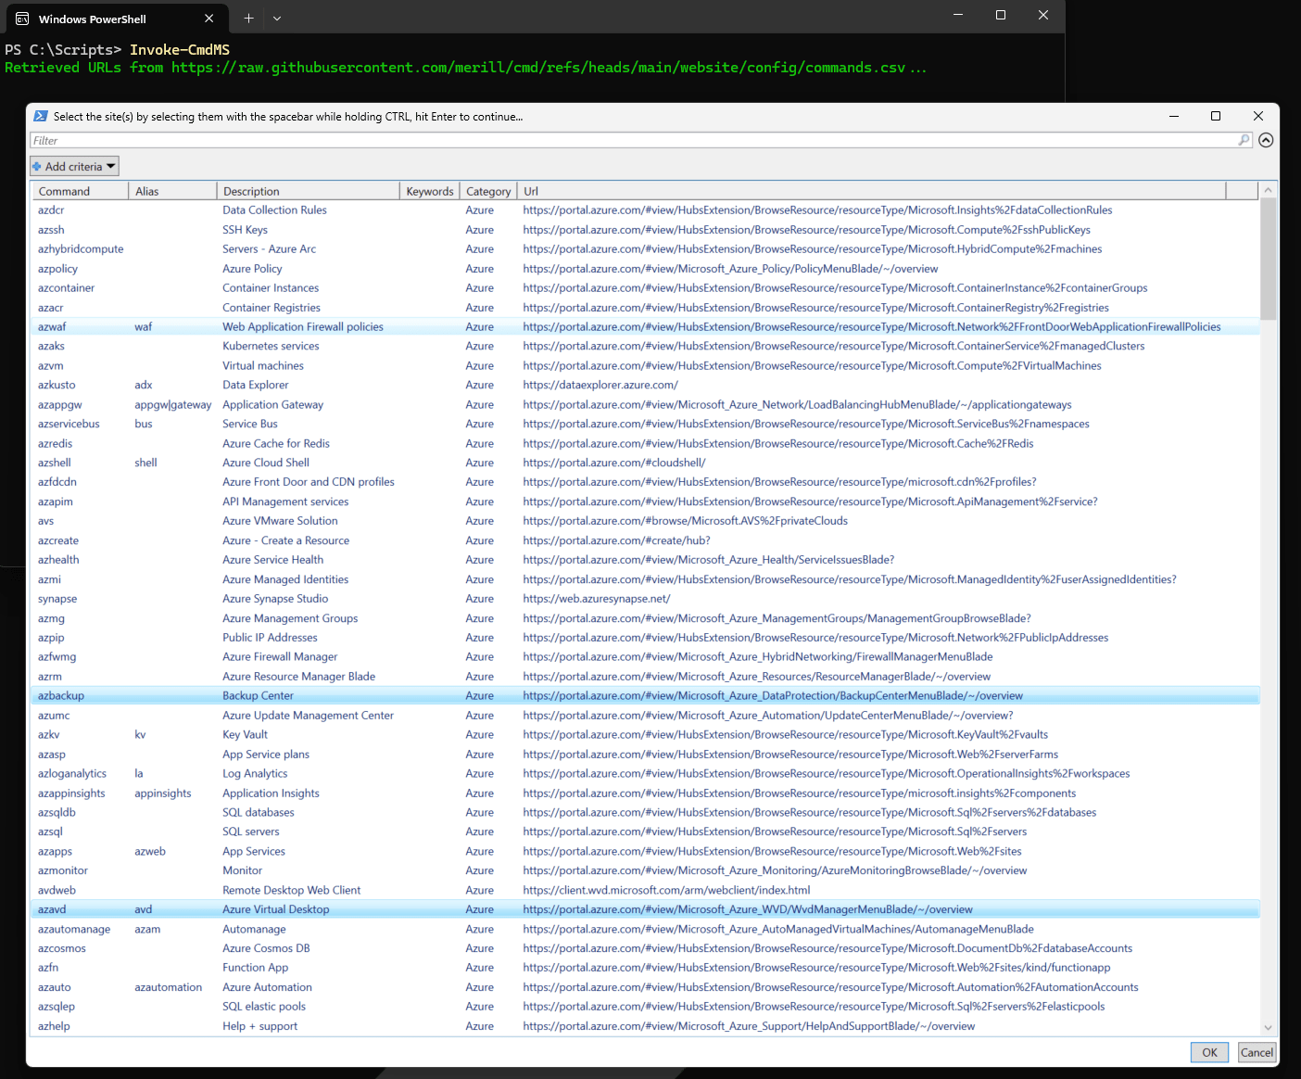
Task: Select the Azure VMware Solution row
Action: coord(645,521)
